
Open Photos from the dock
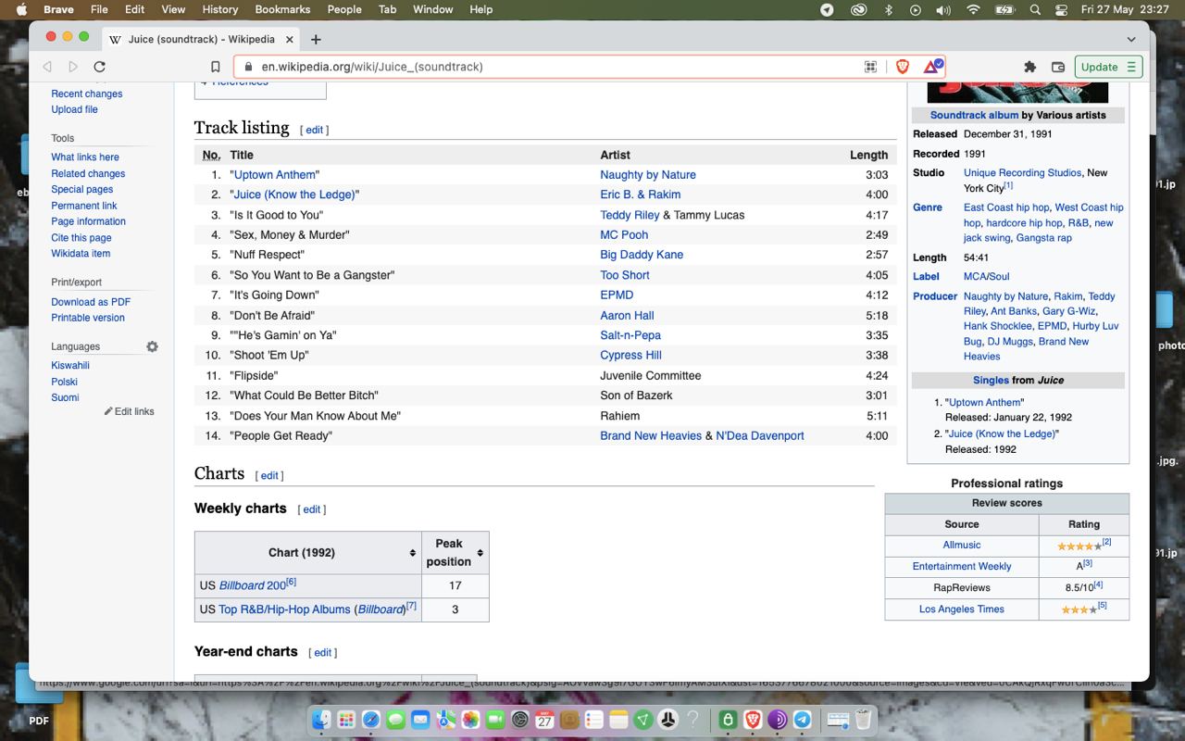tap(470, 720)
